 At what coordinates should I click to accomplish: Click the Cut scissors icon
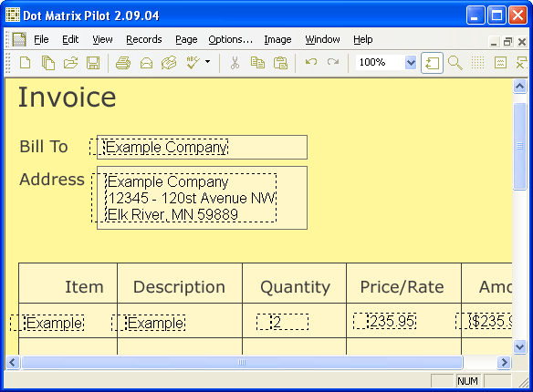(235, 63)
